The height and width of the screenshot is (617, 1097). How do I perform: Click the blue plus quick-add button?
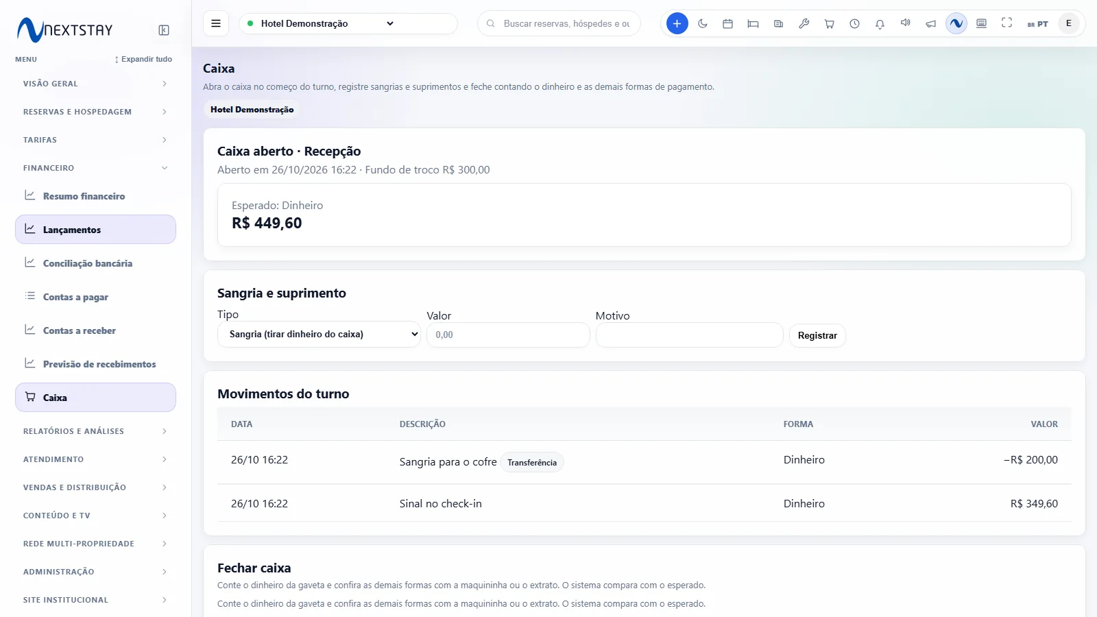(x=677, y=23)
